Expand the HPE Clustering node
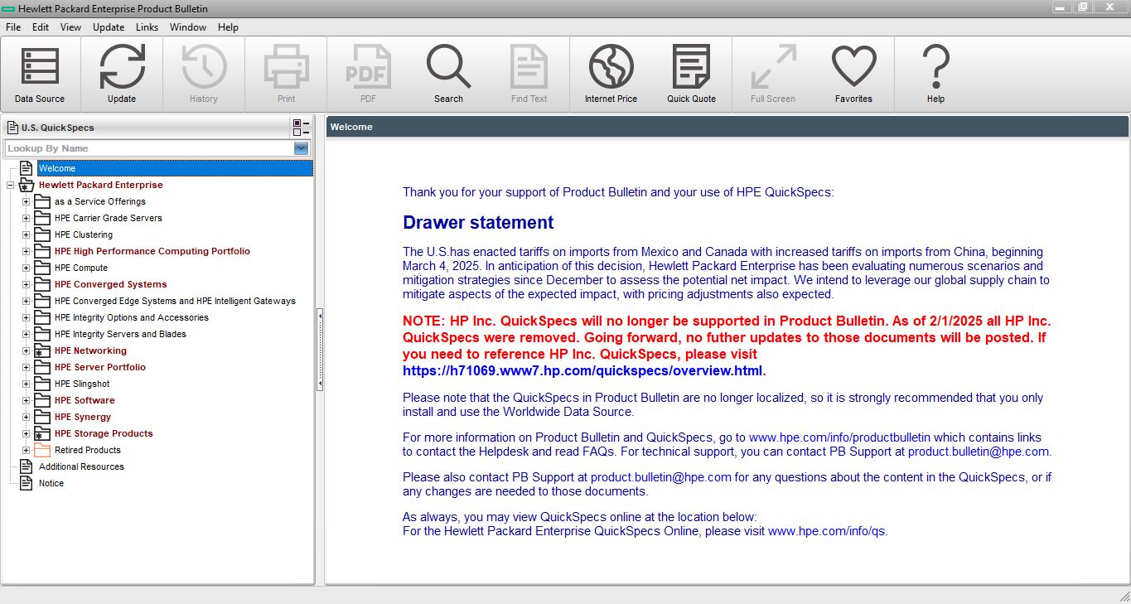Viewport: 1131px width, 604px height. point(26,234)
